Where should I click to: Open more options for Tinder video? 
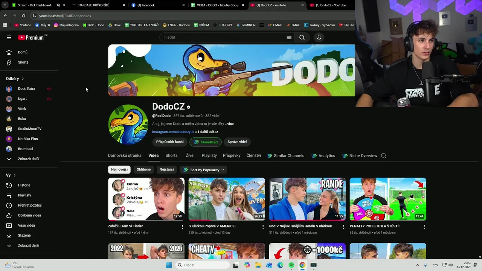183,227
